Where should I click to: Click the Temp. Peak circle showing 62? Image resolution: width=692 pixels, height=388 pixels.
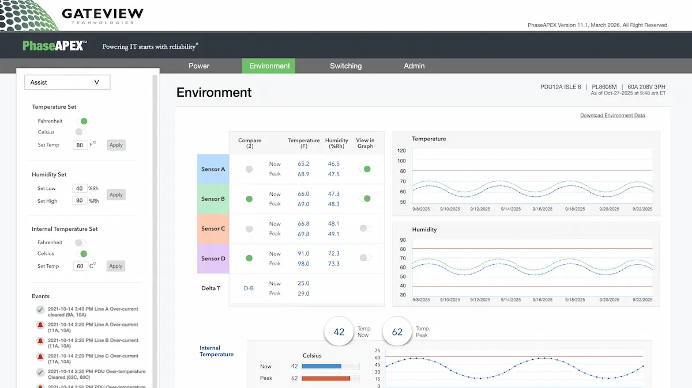coord(397,332)
